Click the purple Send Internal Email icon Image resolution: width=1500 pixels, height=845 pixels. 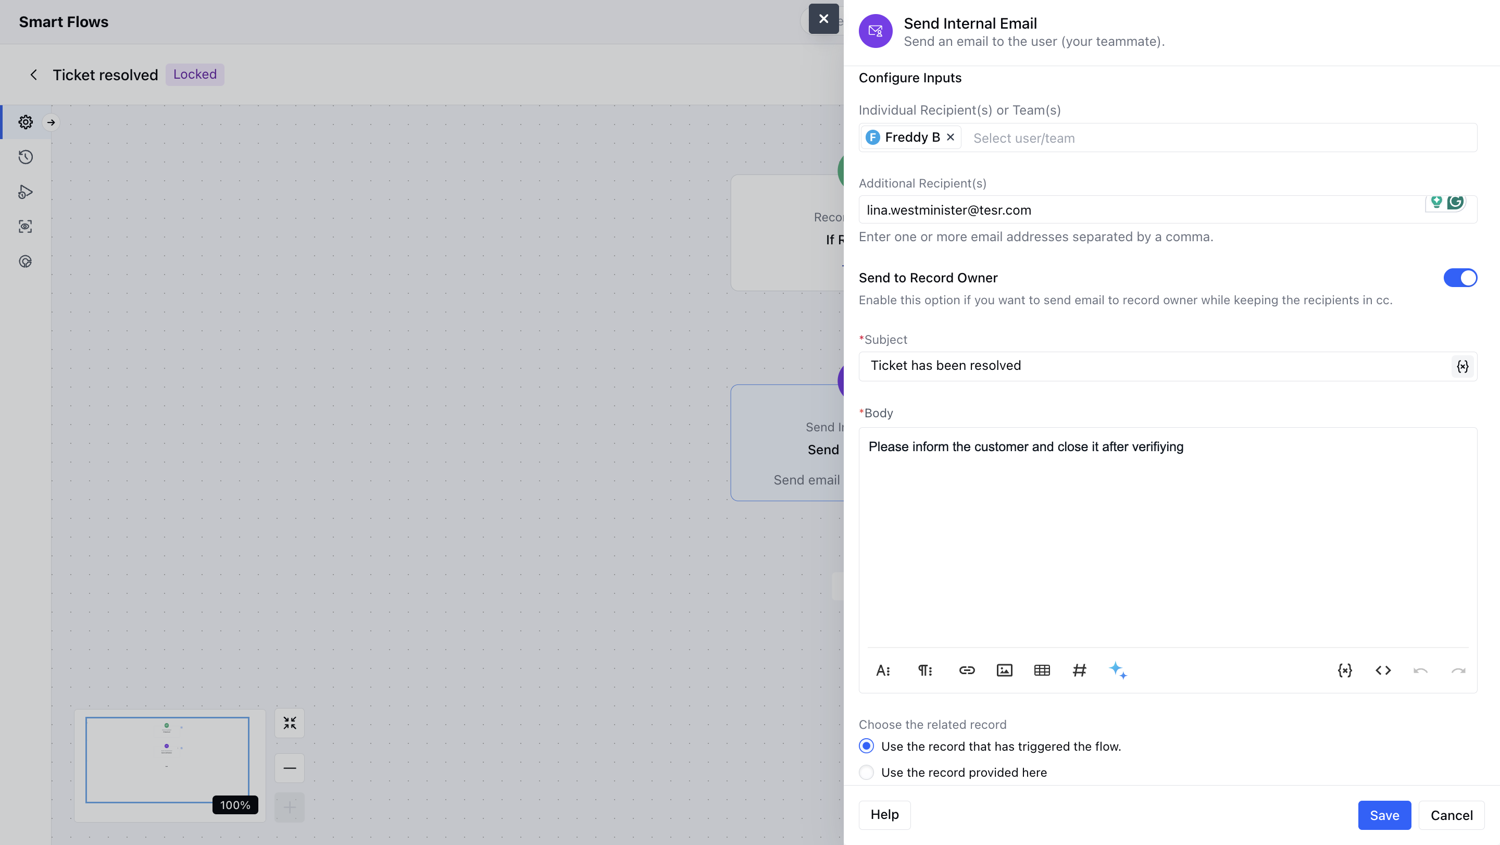point(875,31)
